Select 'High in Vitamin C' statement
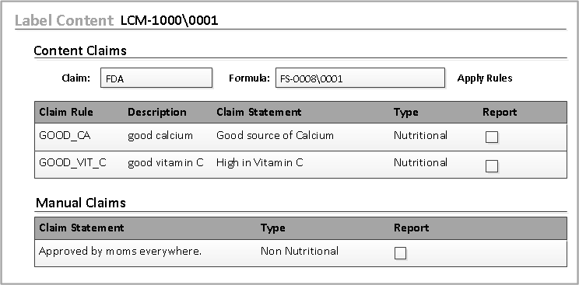 click(x=260, y=162)
